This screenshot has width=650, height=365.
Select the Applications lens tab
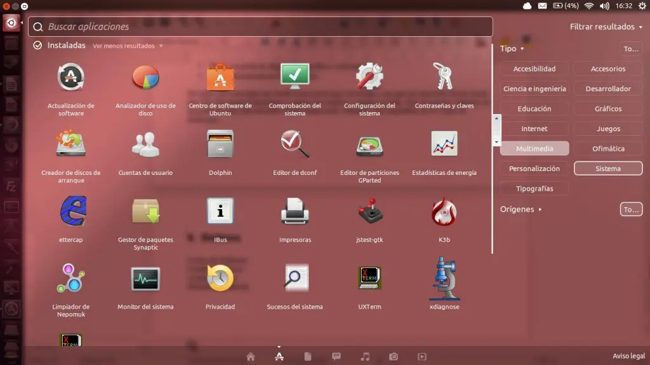click(279, 356)
